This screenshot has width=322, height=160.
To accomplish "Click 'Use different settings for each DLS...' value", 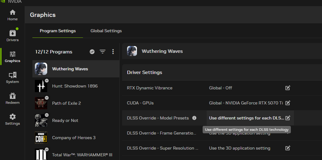I will 247,118.
